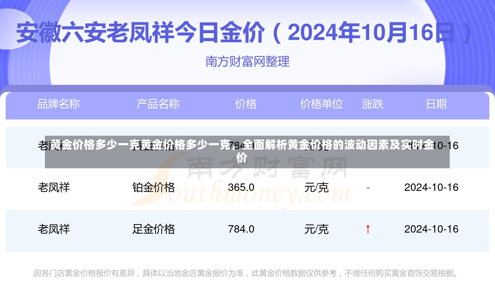Select the 涨跌 column header
The height and width of the screenshot is (304, 495).
373,104
